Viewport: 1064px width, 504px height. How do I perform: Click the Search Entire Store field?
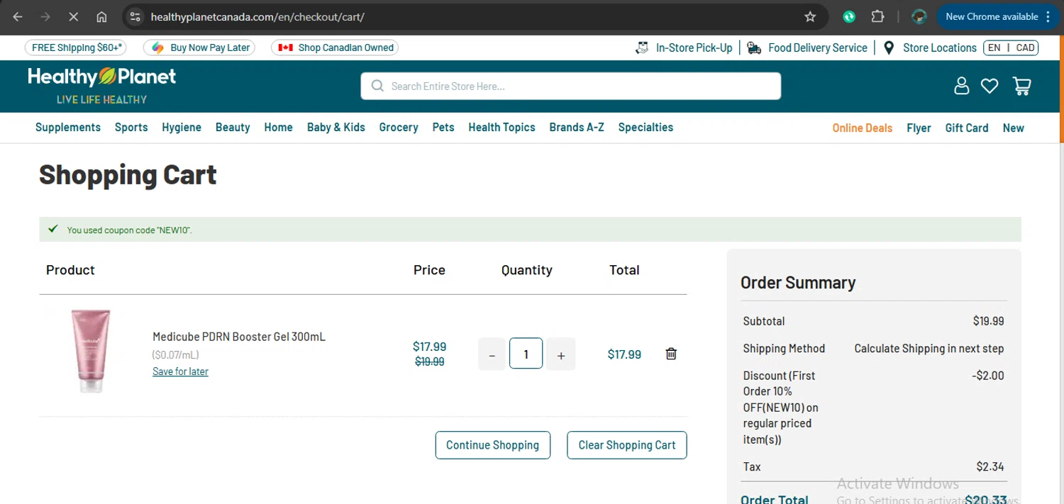pyautogui.click(x=570, y=86)
